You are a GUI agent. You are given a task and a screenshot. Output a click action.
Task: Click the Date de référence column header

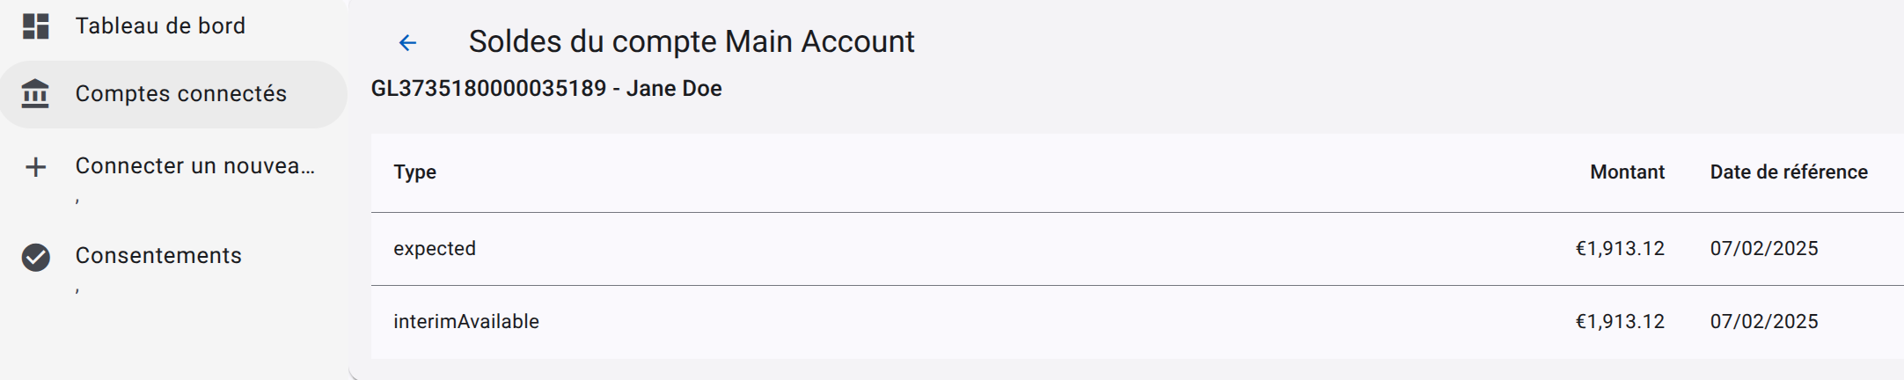[1788, 172]
